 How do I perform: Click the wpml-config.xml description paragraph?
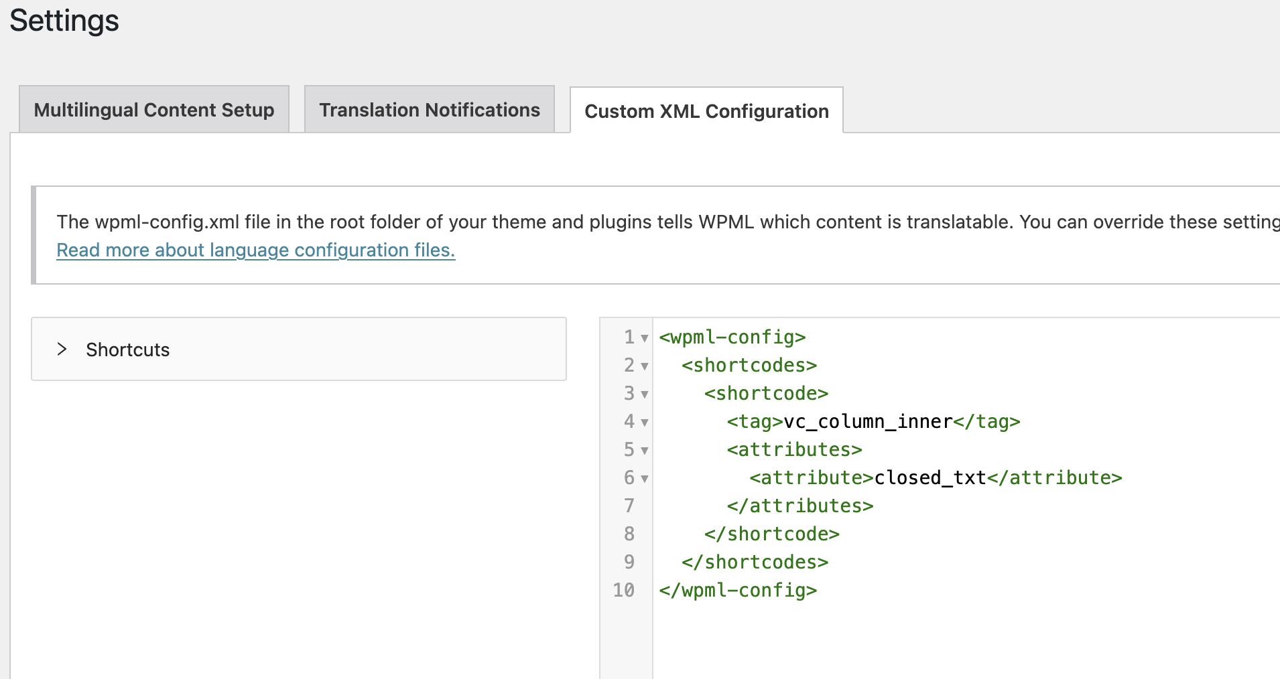[x=668, y=222]
